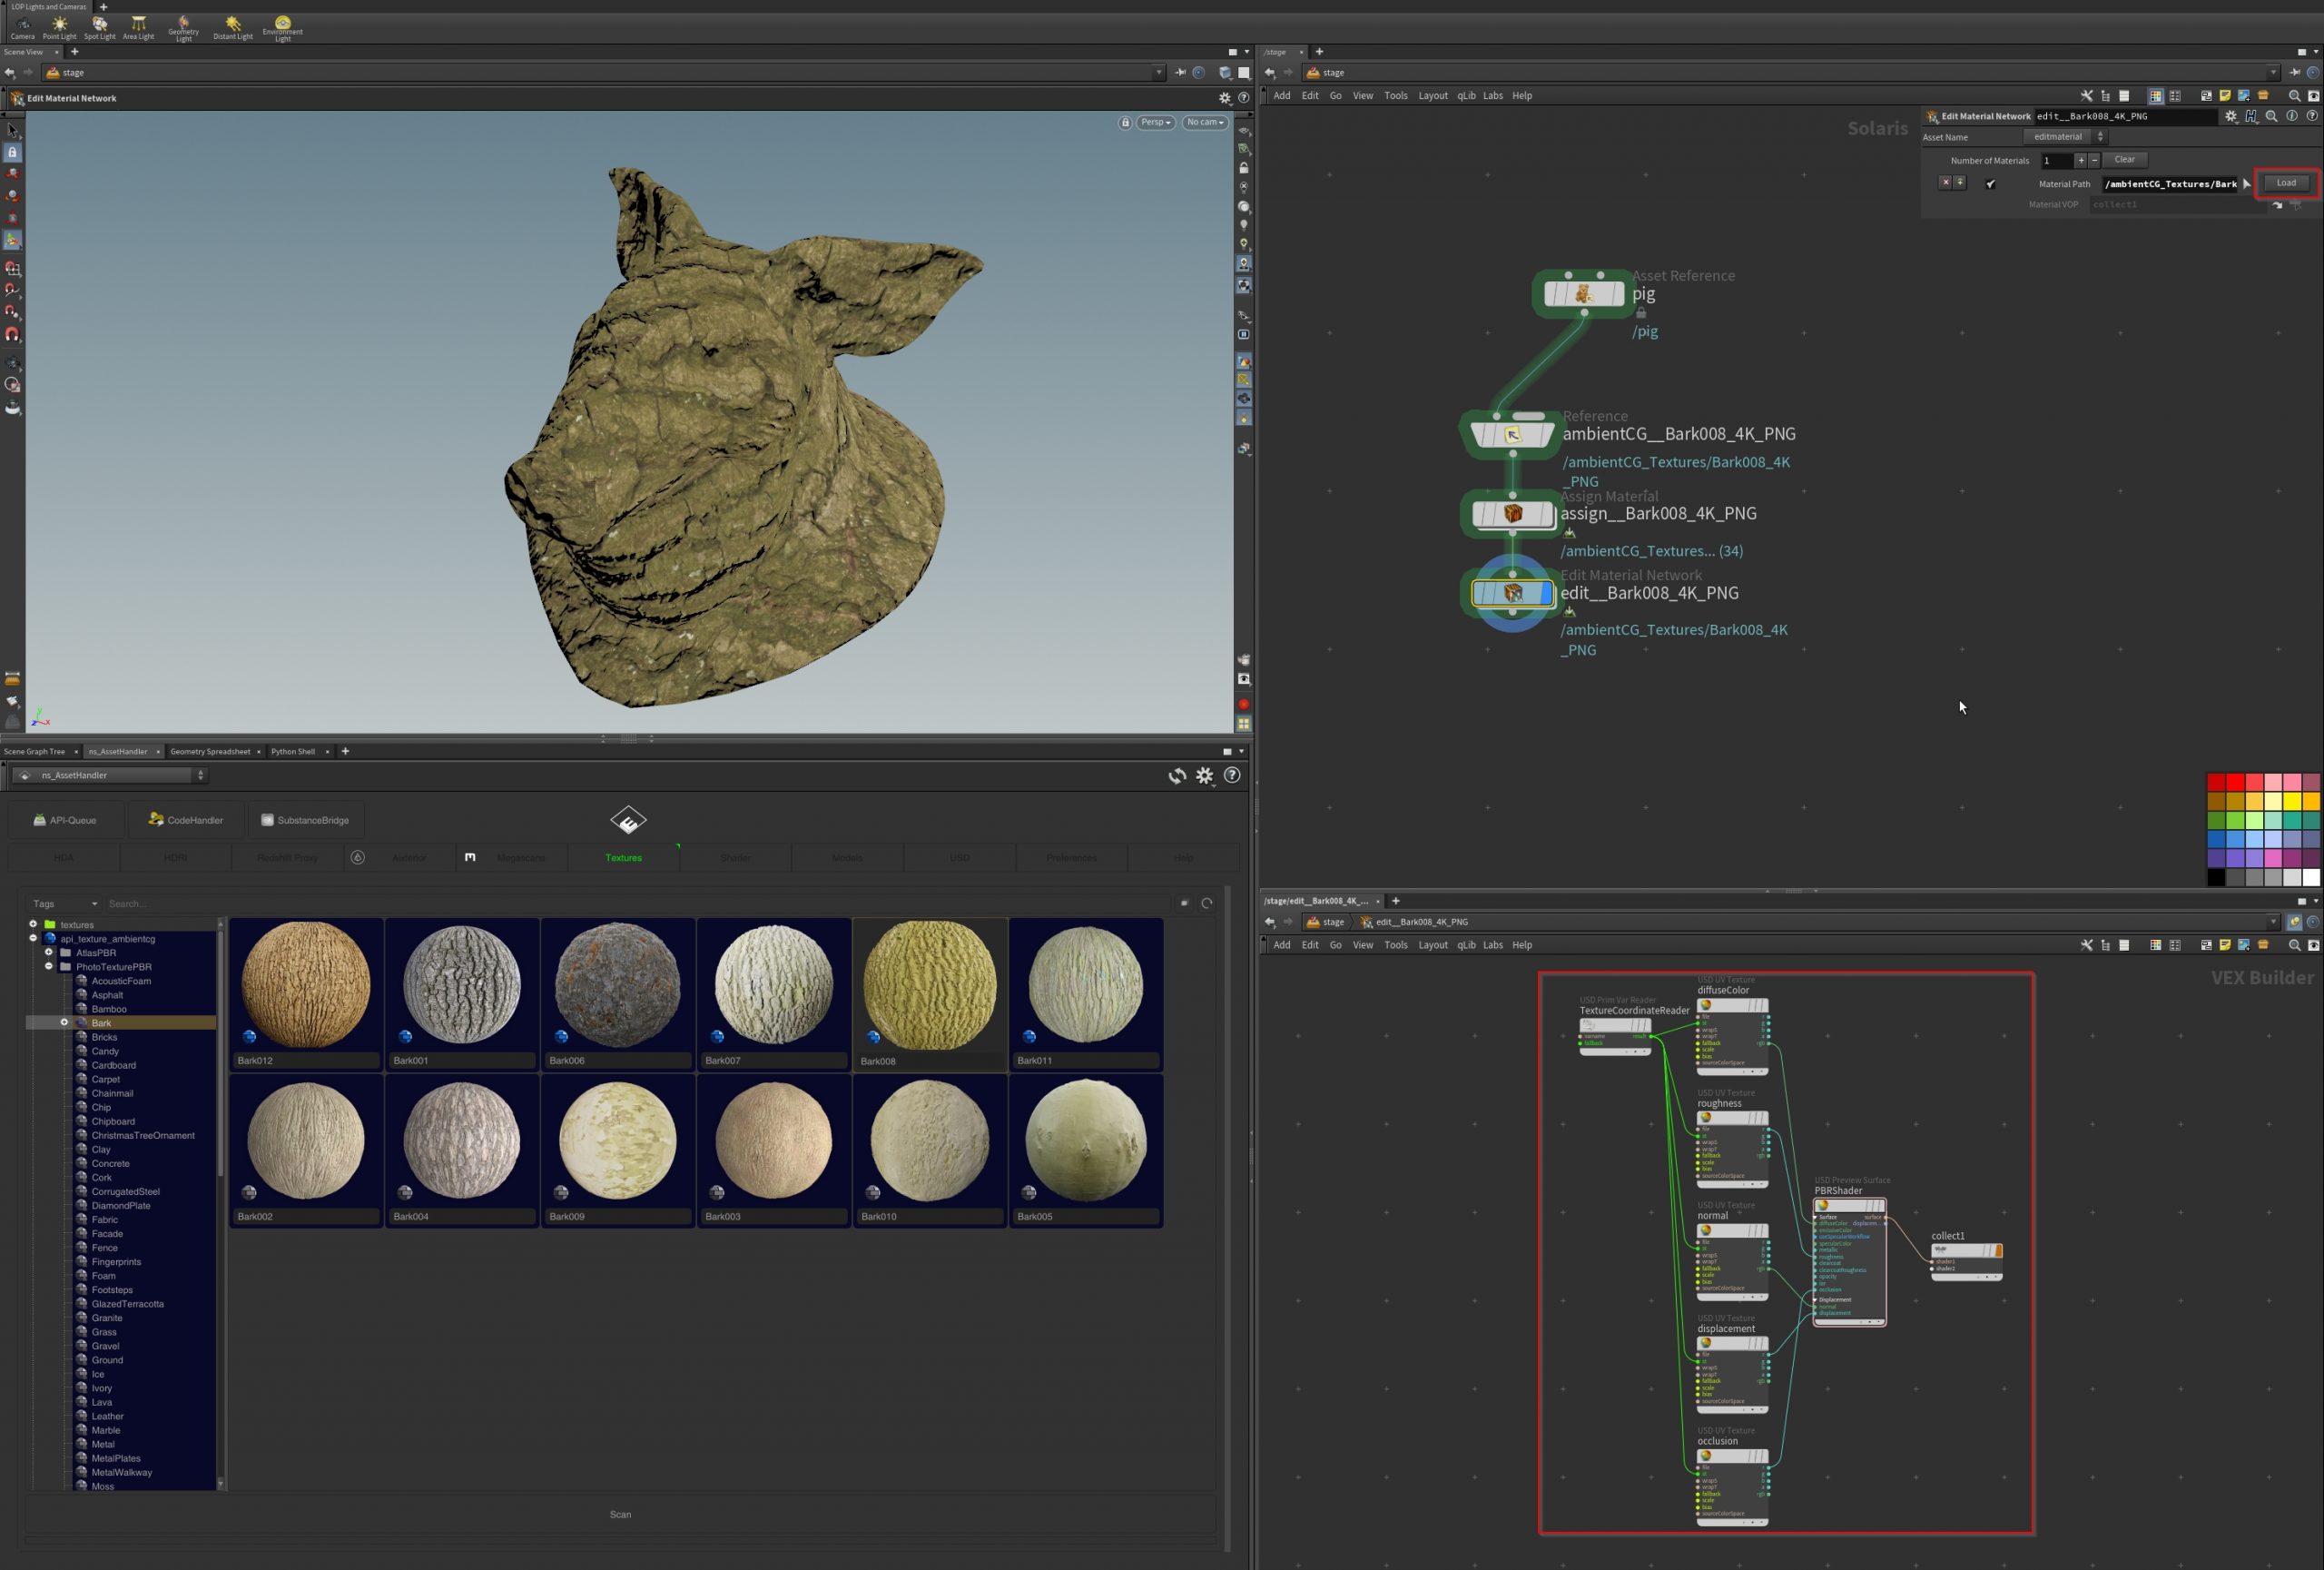
Task: Click the pig Asset Reference node icon
Action: (1583, 294)
